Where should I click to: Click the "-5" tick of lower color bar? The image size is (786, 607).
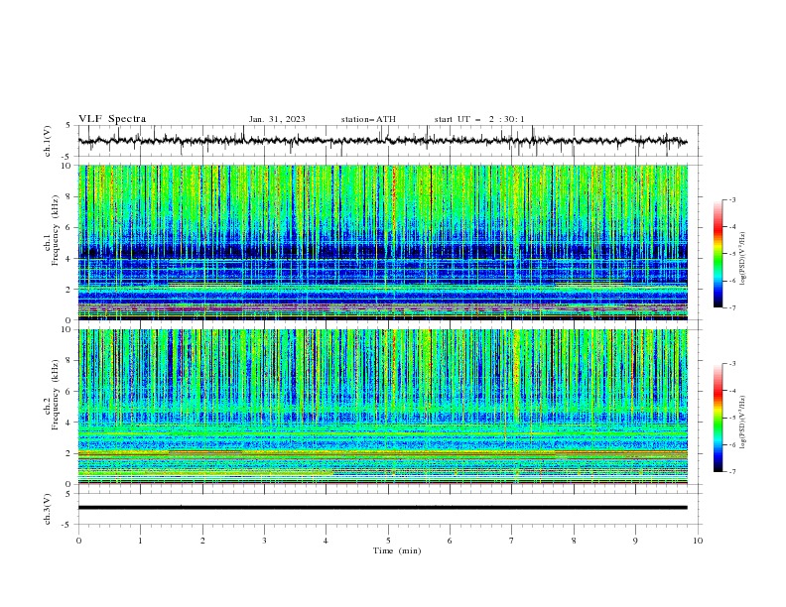point(732,418)
